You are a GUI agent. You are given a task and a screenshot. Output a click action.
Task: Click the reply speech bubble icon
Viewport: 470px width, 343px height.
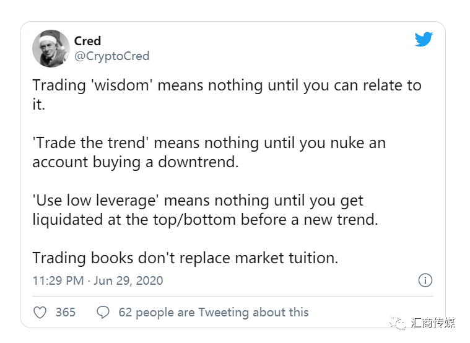[103, 313]
